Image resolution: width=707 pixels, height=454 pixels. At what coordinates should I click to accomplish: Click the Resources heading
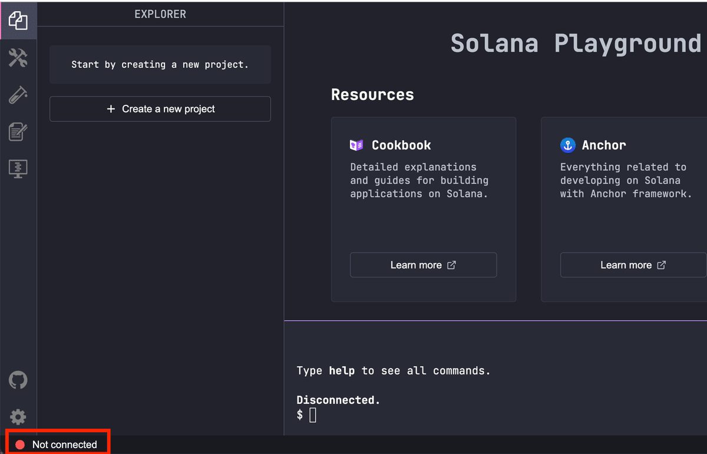click(x=372, y=94)
